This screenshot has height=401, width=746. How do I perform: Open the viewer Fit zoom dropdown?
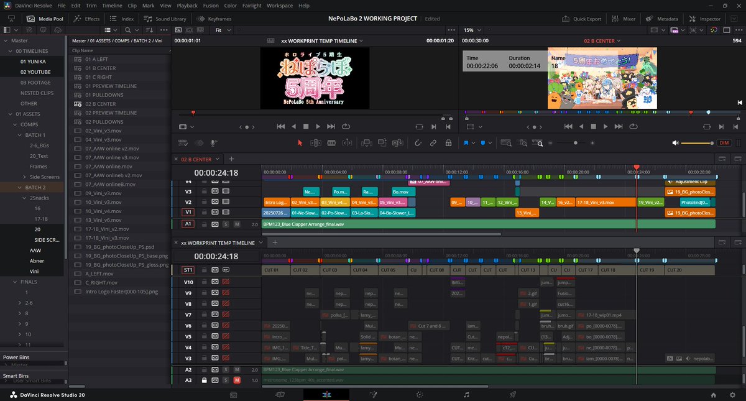[223, 30]
